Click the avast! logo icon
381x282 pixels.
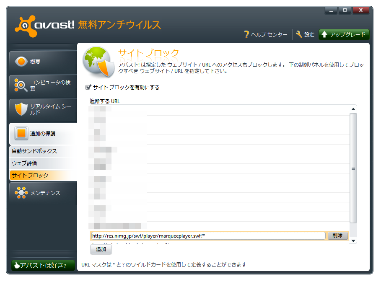(x=25, y=26)
